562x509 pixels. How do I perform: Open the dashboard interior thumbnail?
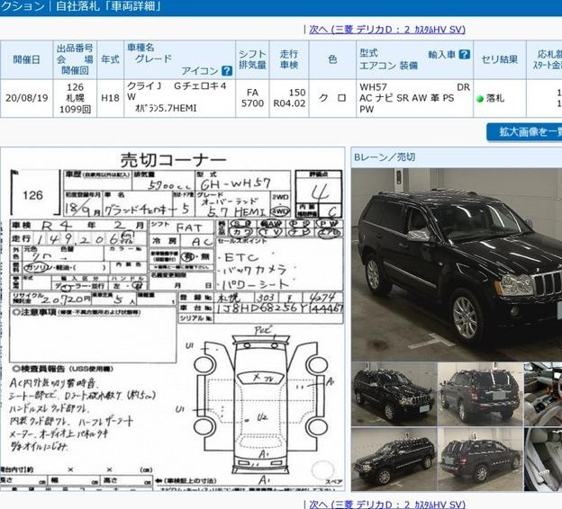click(x=543, y=394)
